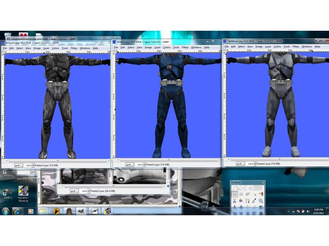The height and width of the screenshot is (246, 329).
Task: Open Layer menu in atrtblue2.jpg window
Action: tap(268, 46)
